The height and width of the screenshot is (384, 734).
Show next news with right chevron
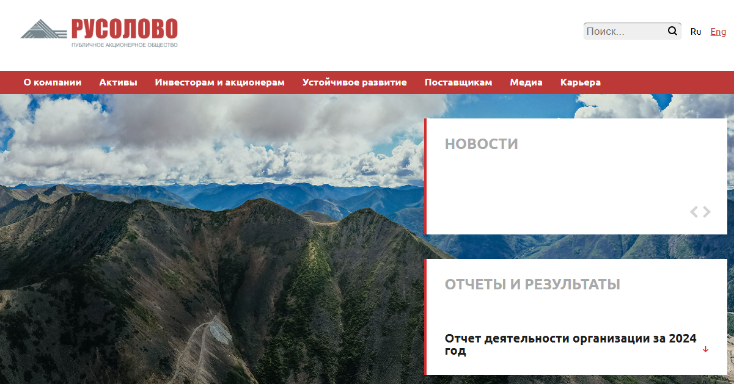(707, 212)
